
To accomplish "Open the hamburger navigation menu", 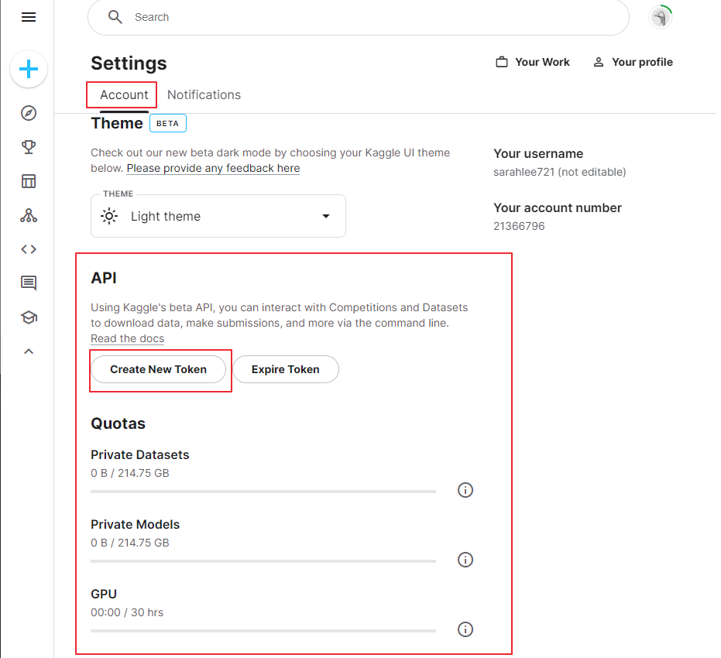I will point(29,17).
